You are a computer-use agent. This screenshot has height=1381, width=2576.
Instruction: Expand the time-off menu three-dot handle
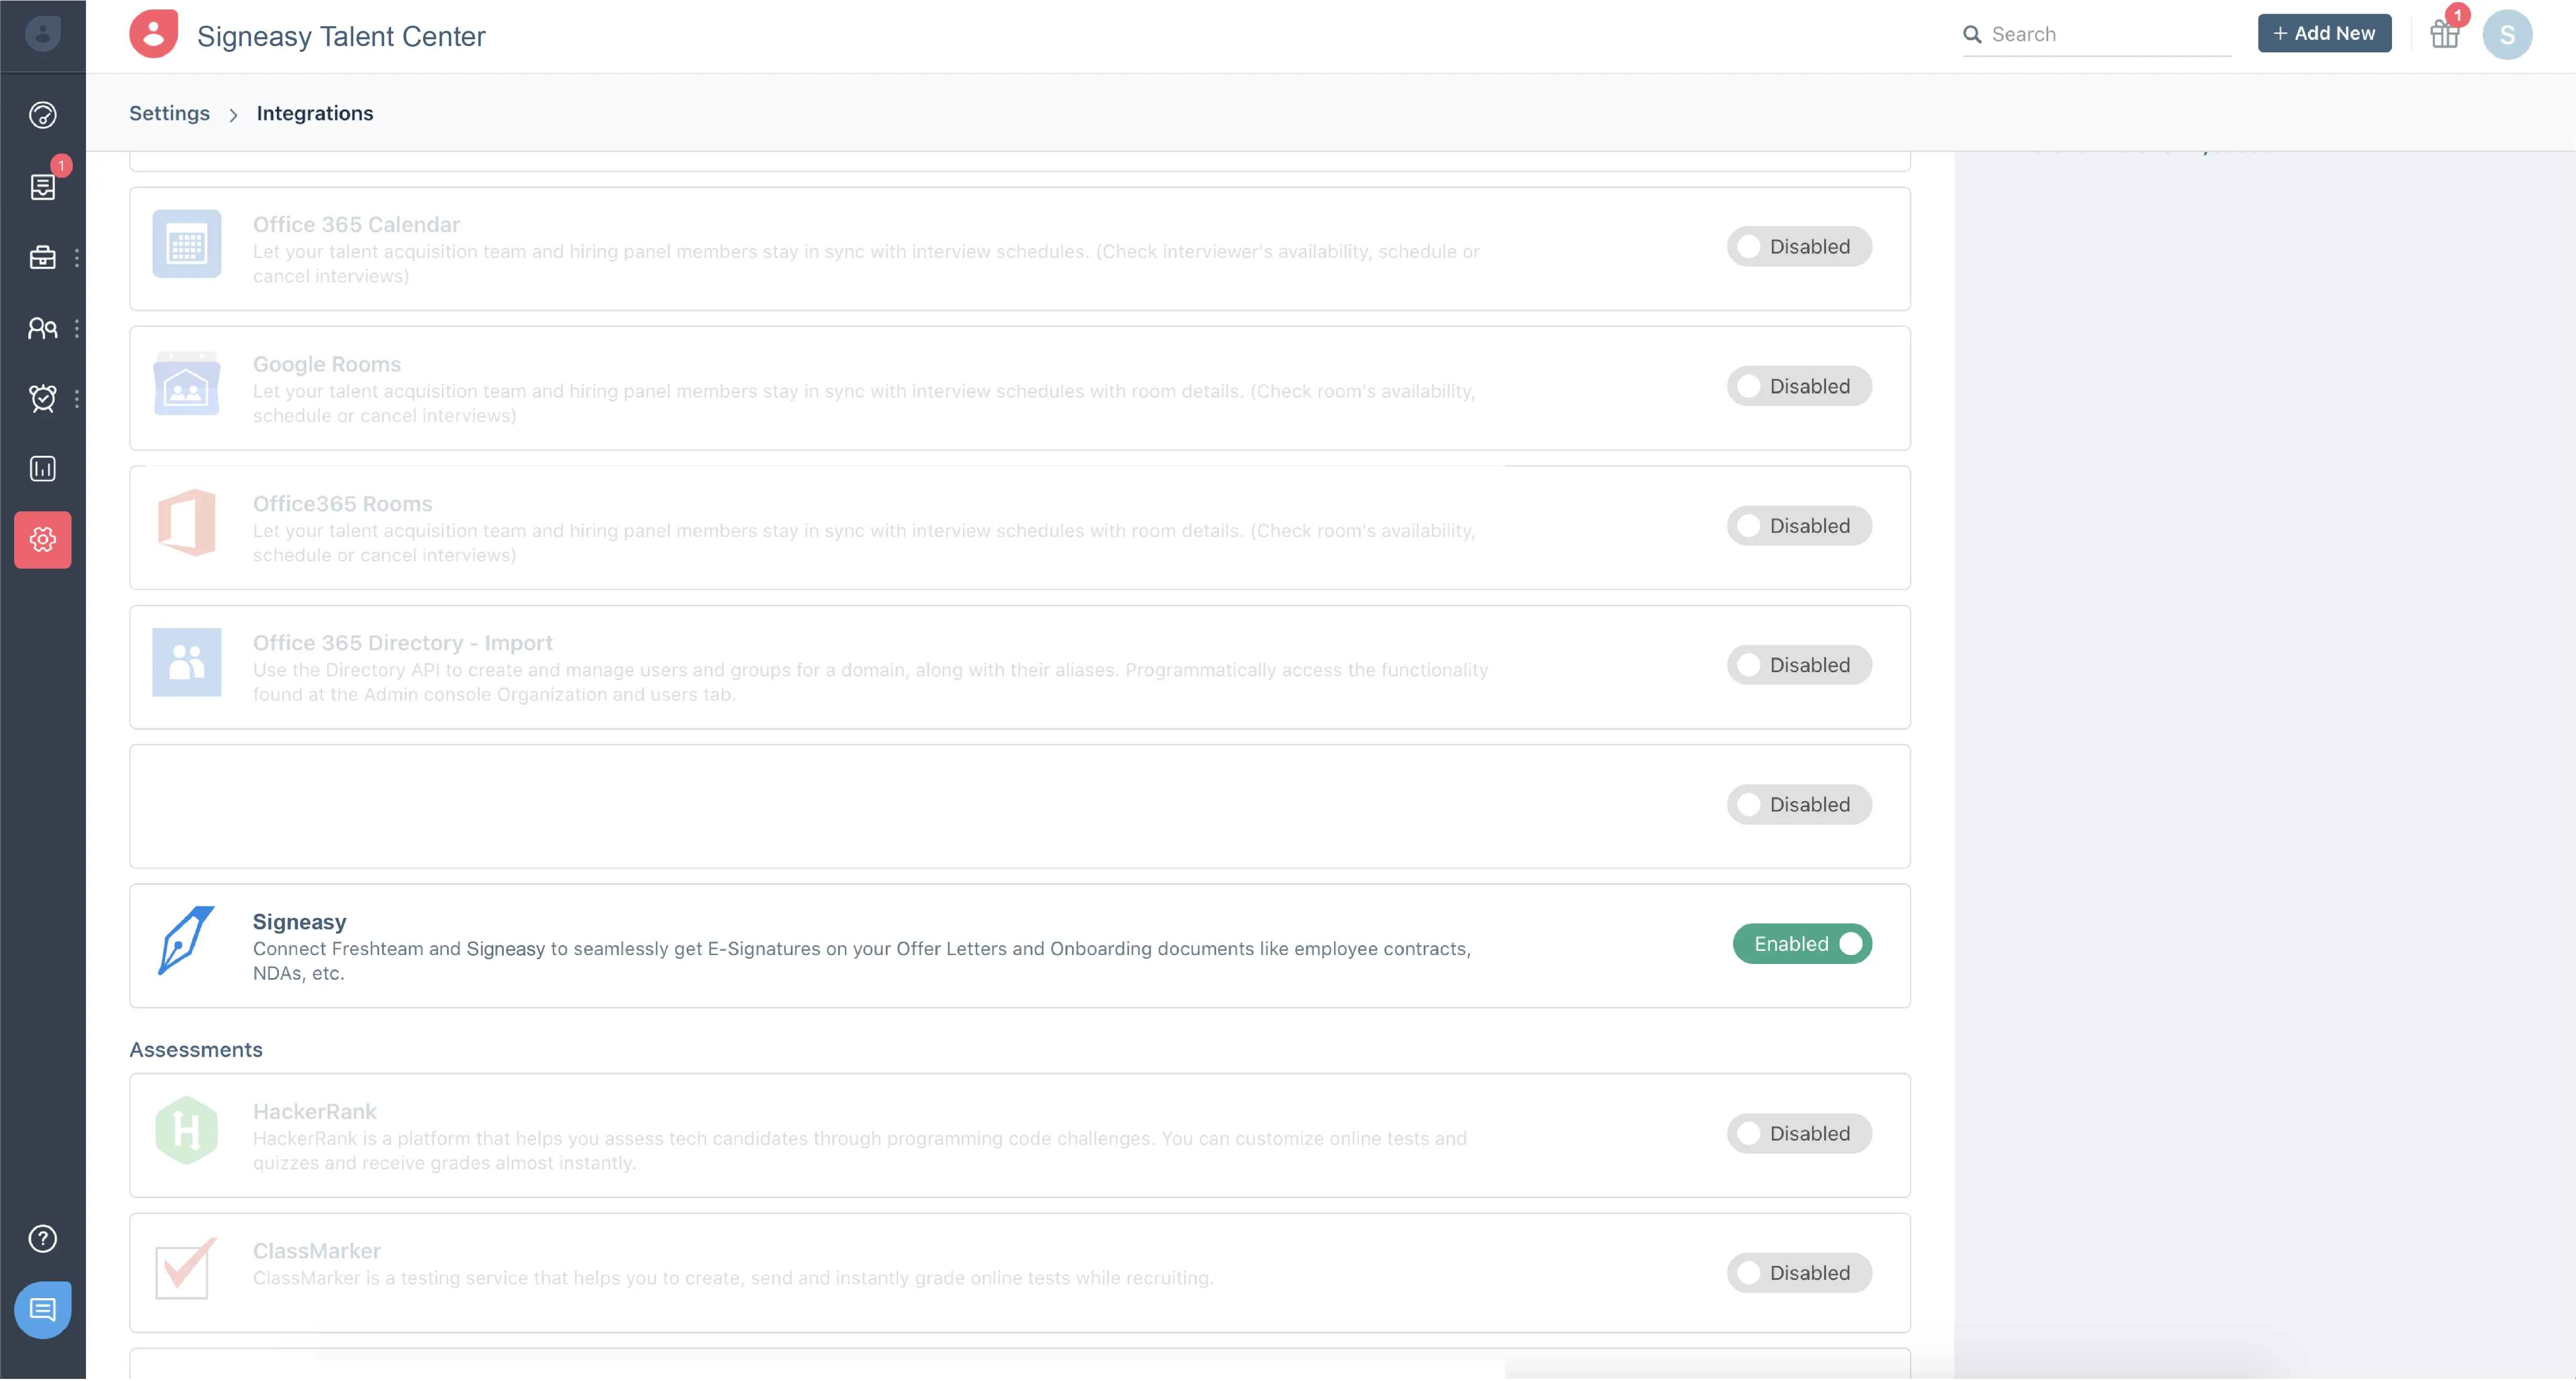[x=77, y=399]
